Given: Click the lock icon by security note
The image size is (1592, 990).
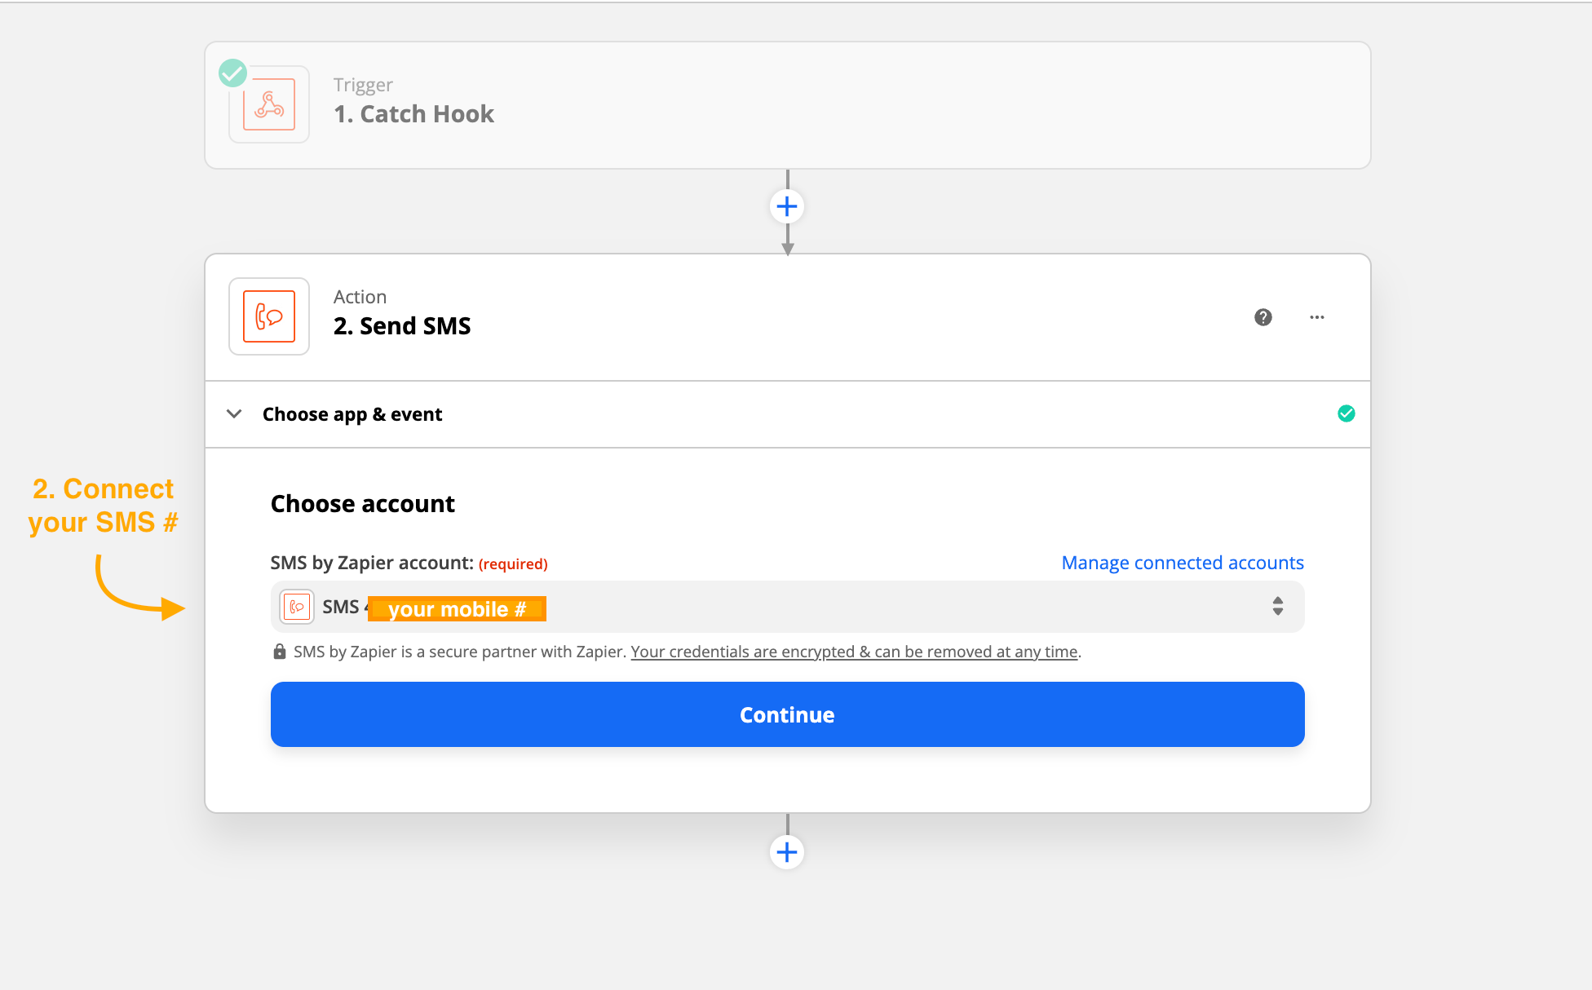Looking at the screenshot, I should pos(279,652).
